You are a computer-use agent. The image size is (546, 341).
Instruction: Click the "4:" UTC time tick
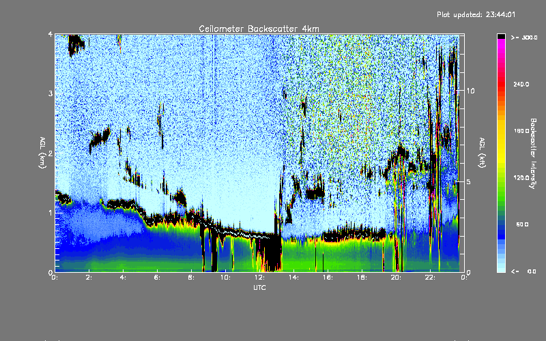pos(123,278)
